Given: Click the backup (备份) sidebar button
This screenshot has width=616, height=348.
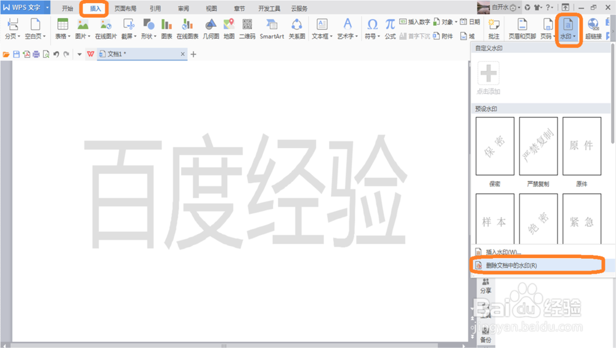Looking at the screenshot, I should pyautogui.click(x=485, y=336).
